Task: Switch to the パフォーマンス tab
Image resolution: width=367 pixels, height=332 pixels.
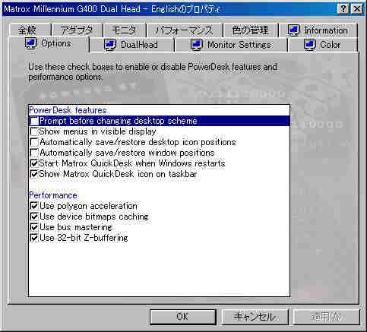Action: click(x=185, y=30)
